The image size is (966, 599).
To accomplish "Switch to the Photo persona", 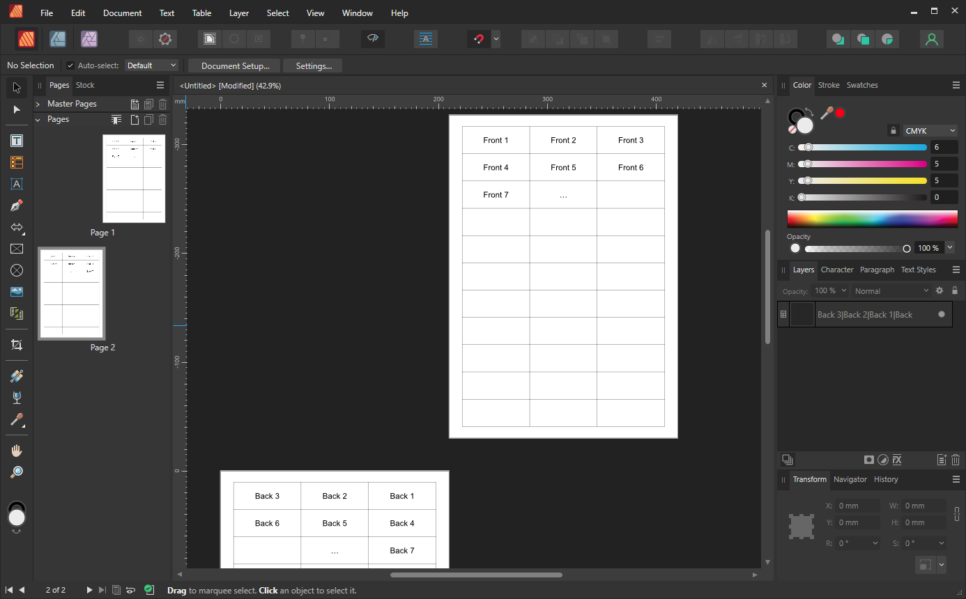I will click(x=89, y=39).
